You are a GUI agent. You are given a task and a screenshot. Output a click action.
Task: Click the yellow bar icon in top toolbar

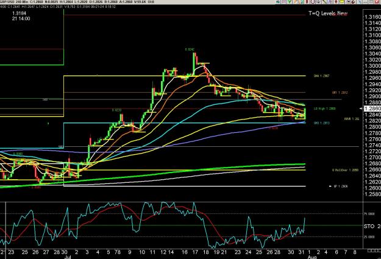coord(341,1)
